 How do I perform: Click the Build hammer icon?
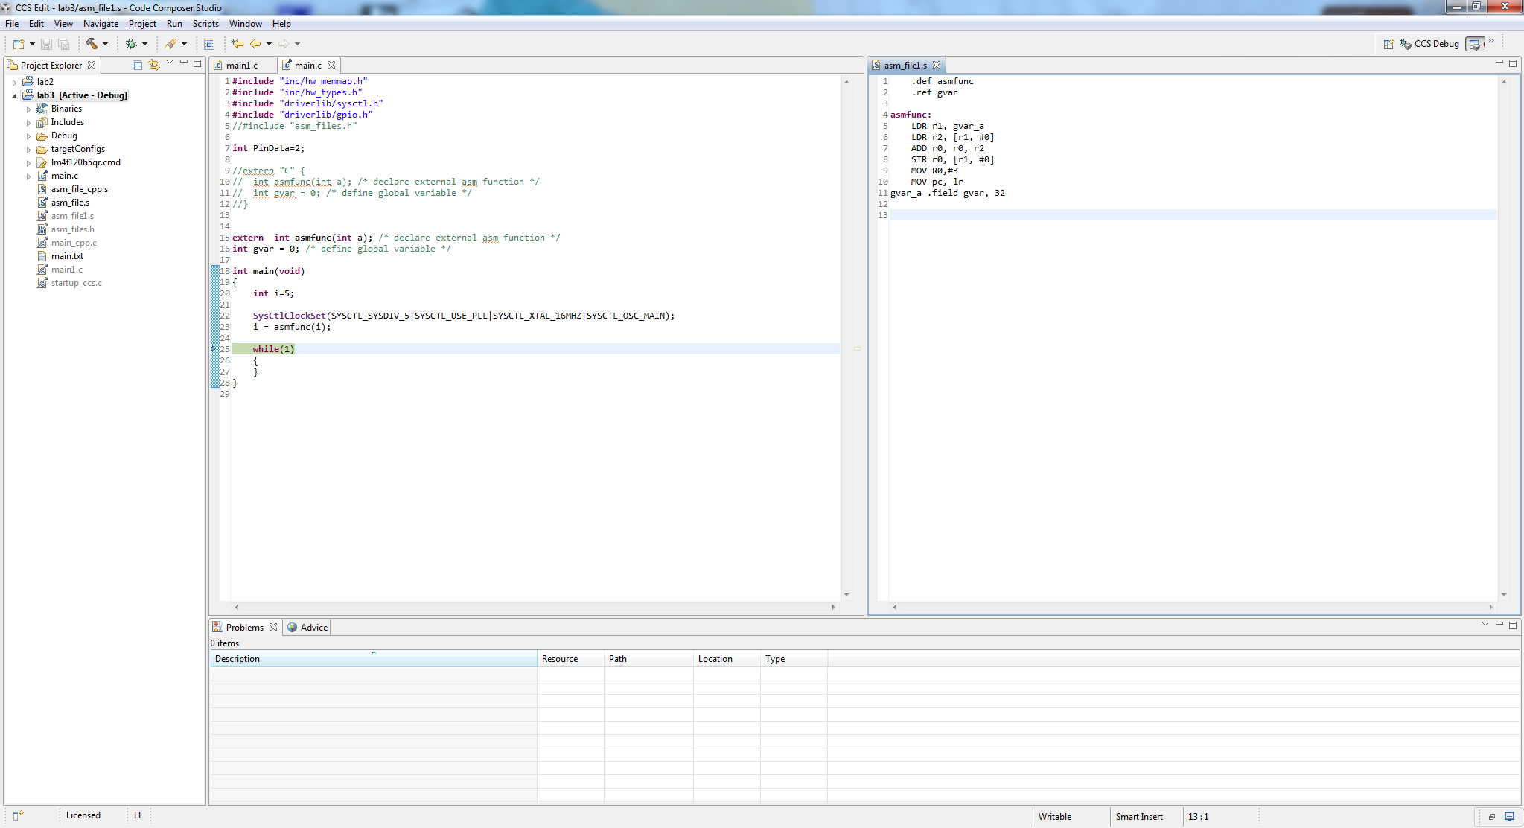point(92,44)
